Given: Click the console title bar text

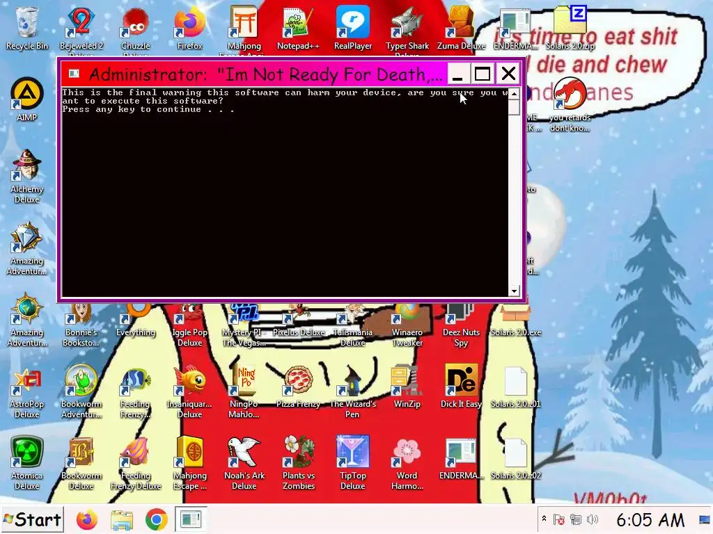Looking at the screenshot, I should (x=266, y=74).
